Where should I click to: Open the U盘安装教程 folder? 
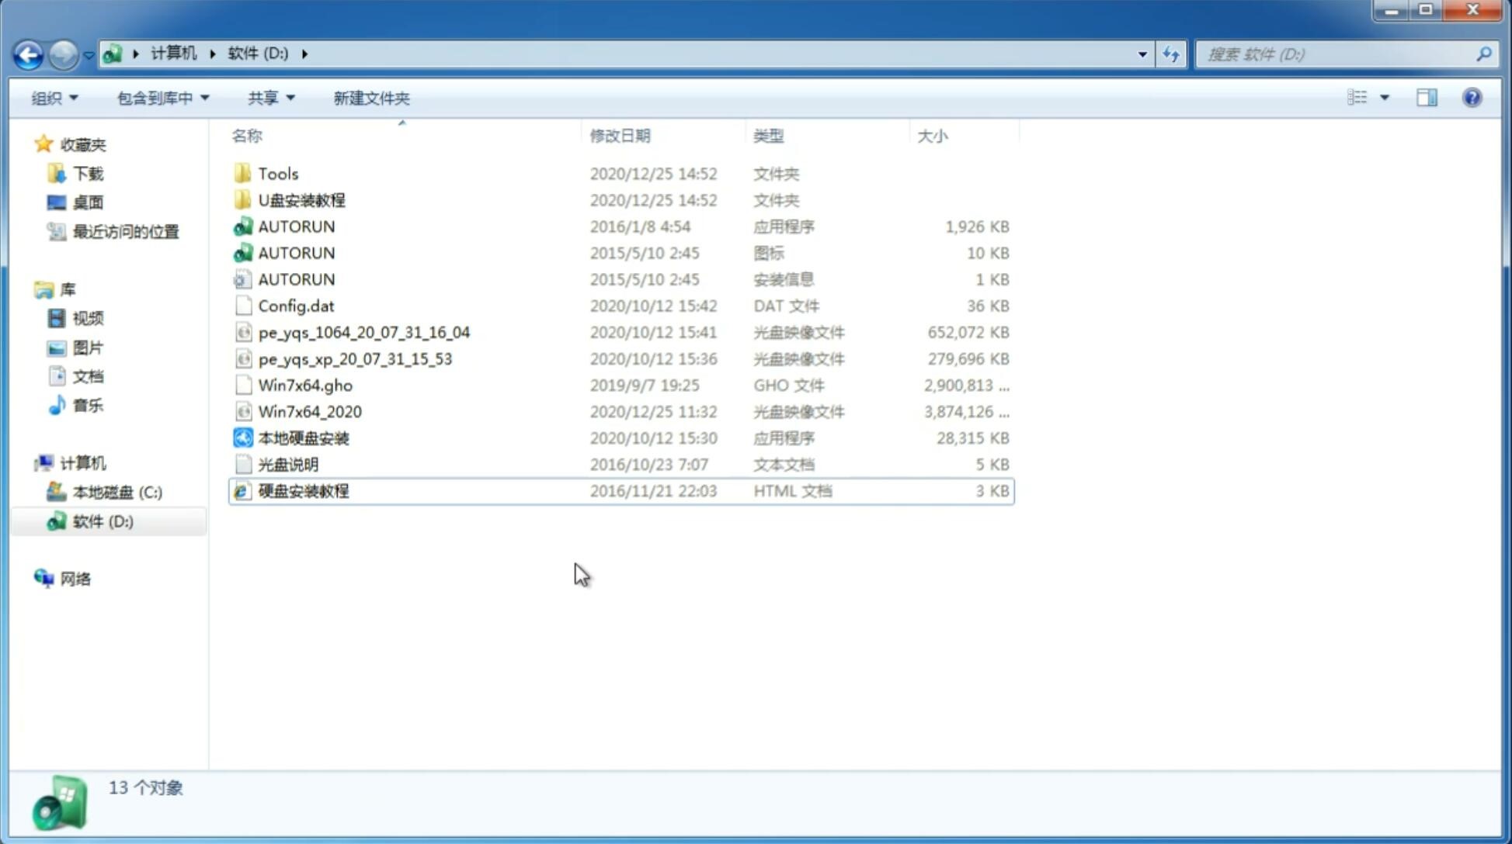301,199
